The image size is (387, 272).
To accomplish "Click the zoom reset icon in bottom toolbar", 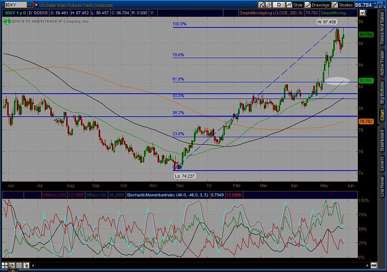I will tap(12, 265).
